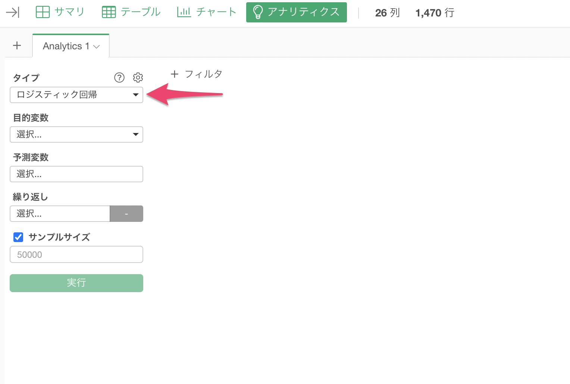This screenshot has width=570, height=384.
Task: Switch to the サマリ view
Action: pyautogui.click(x=60, y=12)
